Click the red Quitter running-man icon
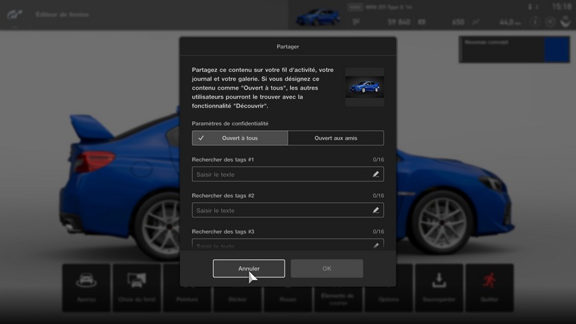Screen dimensions: 576x324 click(x=489, y=281)
